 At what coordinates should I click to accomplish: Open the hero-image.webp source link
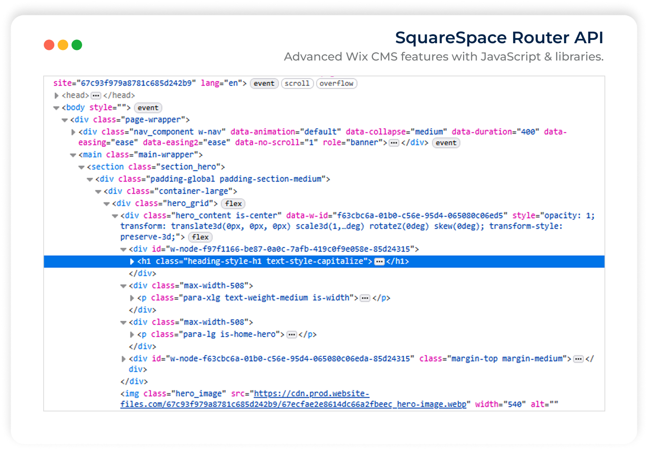point(293,399)
